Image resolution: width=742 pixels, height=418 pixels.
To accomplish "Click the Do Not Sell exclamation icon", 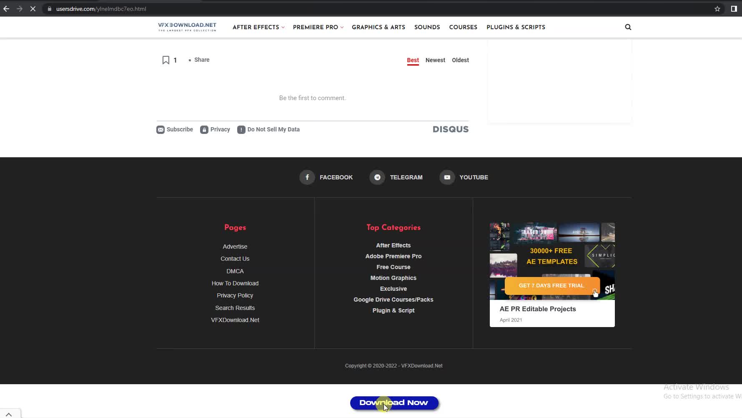I will pyautogui.click(x=241, y=130).
